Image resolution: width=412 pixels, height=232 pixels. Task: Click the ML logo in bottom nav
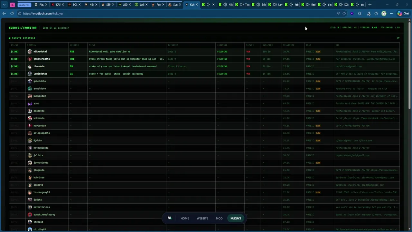click(170, 218)
